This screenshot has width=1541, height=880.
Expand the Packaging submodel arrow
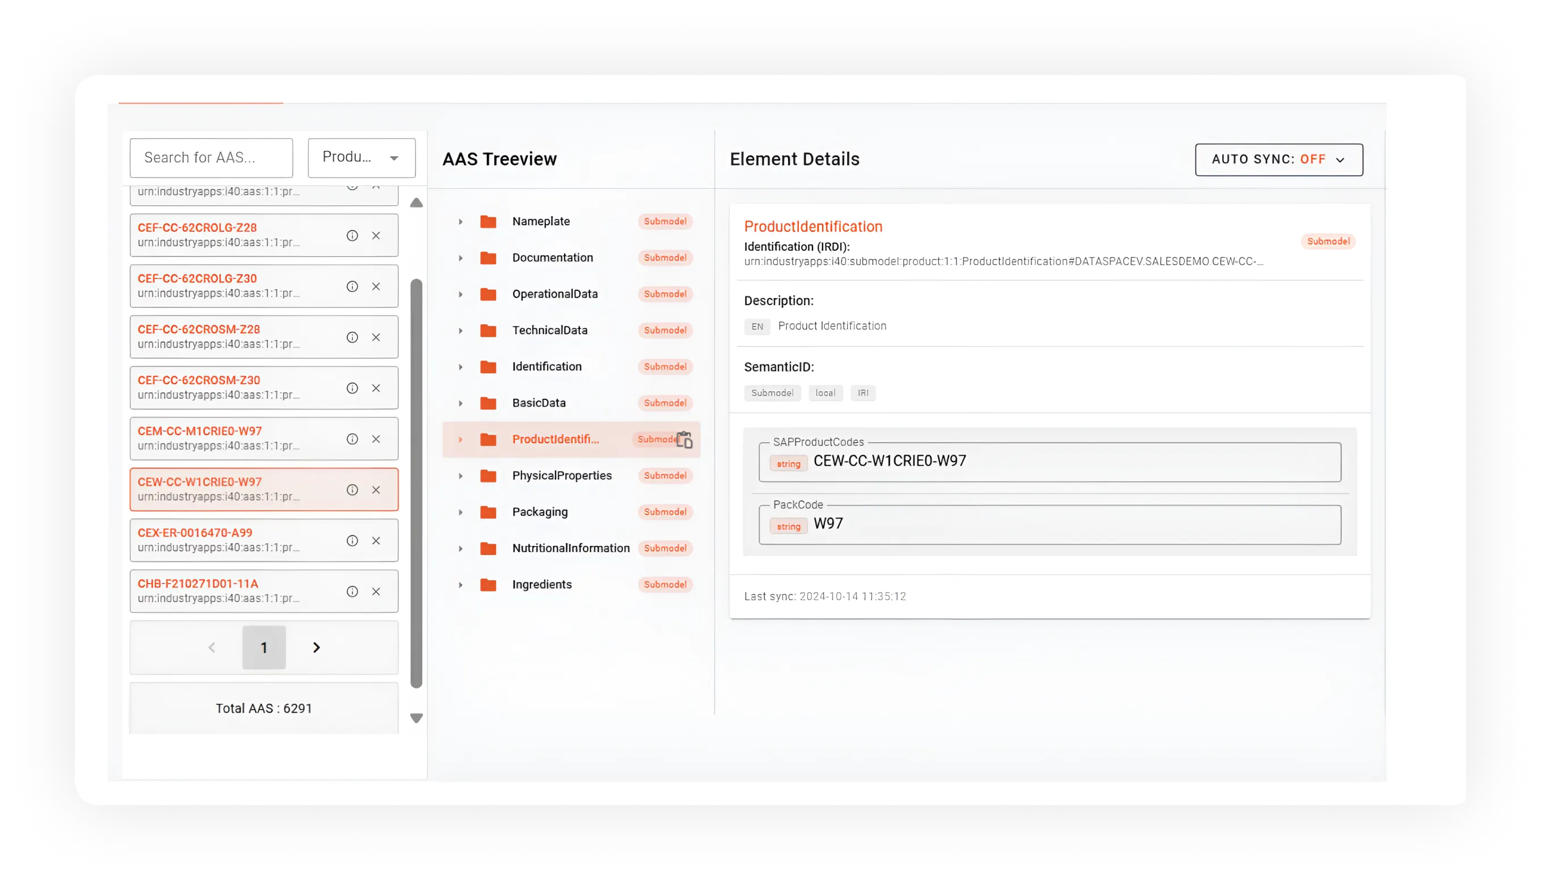tap(460, 512)
